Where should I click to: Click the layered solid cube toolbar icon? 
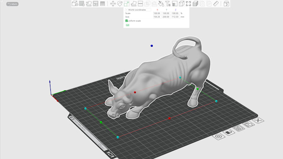195,3
